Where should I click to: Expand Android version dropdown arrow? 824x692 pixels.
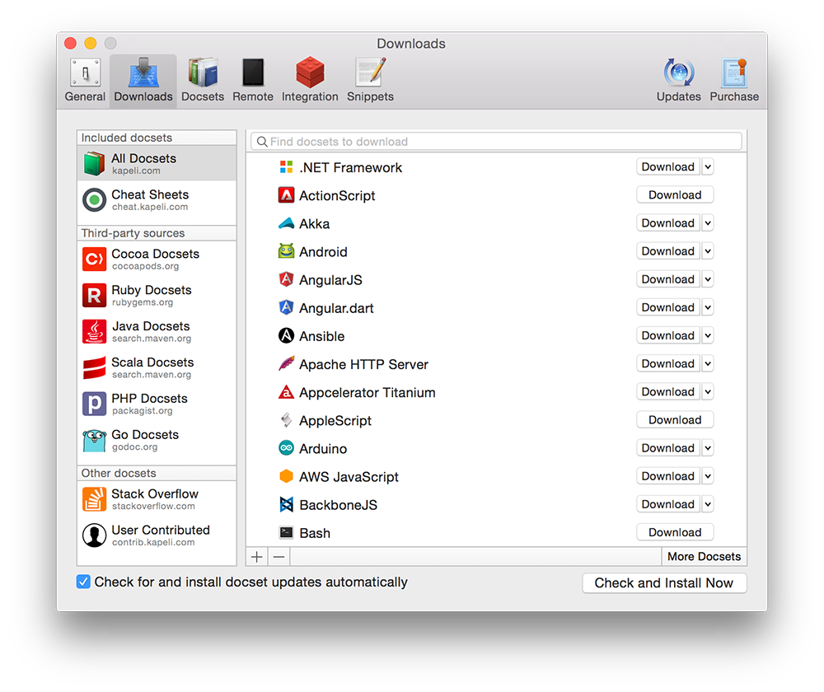coord(707,251)
